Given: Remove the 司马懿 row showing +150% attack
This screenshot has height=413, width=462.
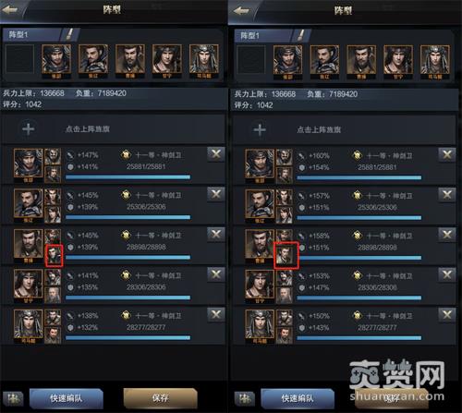Looking at the screenshot, I should point(447,315).
